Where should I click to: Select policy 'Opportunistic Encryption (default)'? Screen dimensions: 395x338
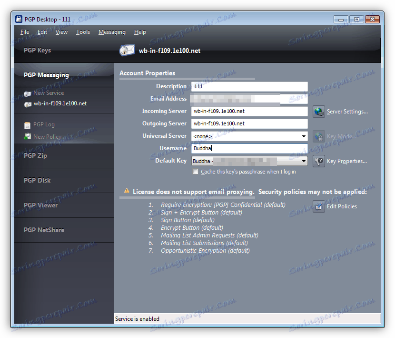click(205, 251)
